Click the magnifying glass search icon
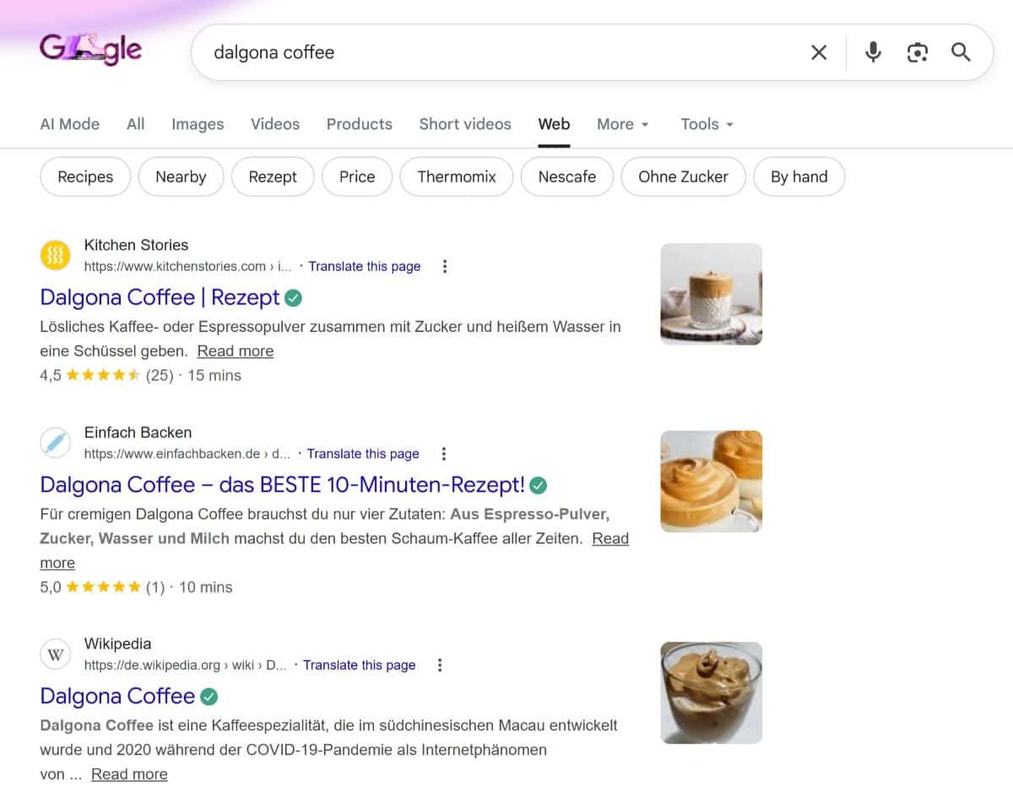The height and width of the screenshot is (803, 1013). coord(961,52)
